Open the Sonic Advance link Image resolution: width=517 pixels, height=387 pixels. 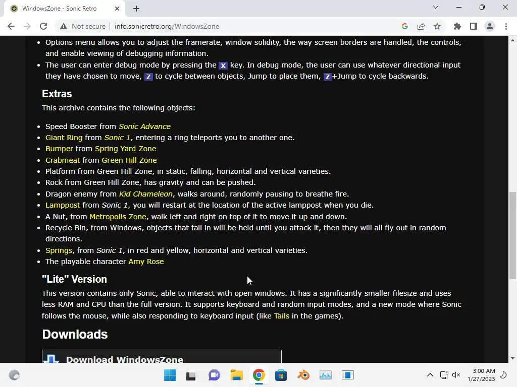pyautogui.click(x=145, y=126)
